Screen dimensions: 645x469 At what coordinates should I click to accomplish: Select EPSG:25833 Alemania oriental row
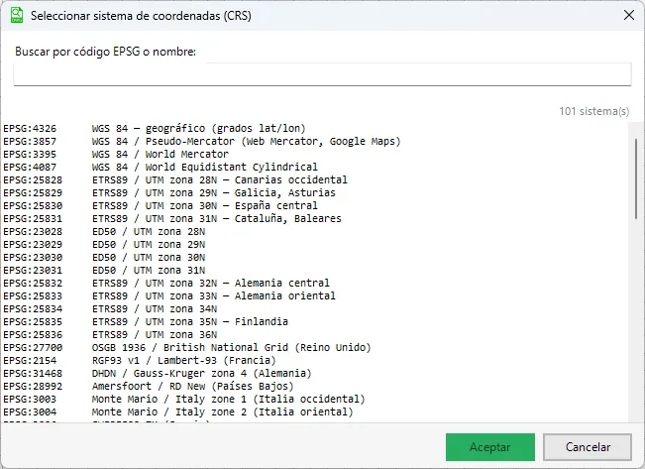coord(315,296)
